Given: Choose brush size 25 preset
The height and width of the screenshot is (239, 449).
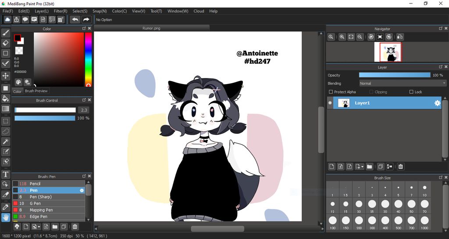Looking at the screenshot, I should point(372,206).
